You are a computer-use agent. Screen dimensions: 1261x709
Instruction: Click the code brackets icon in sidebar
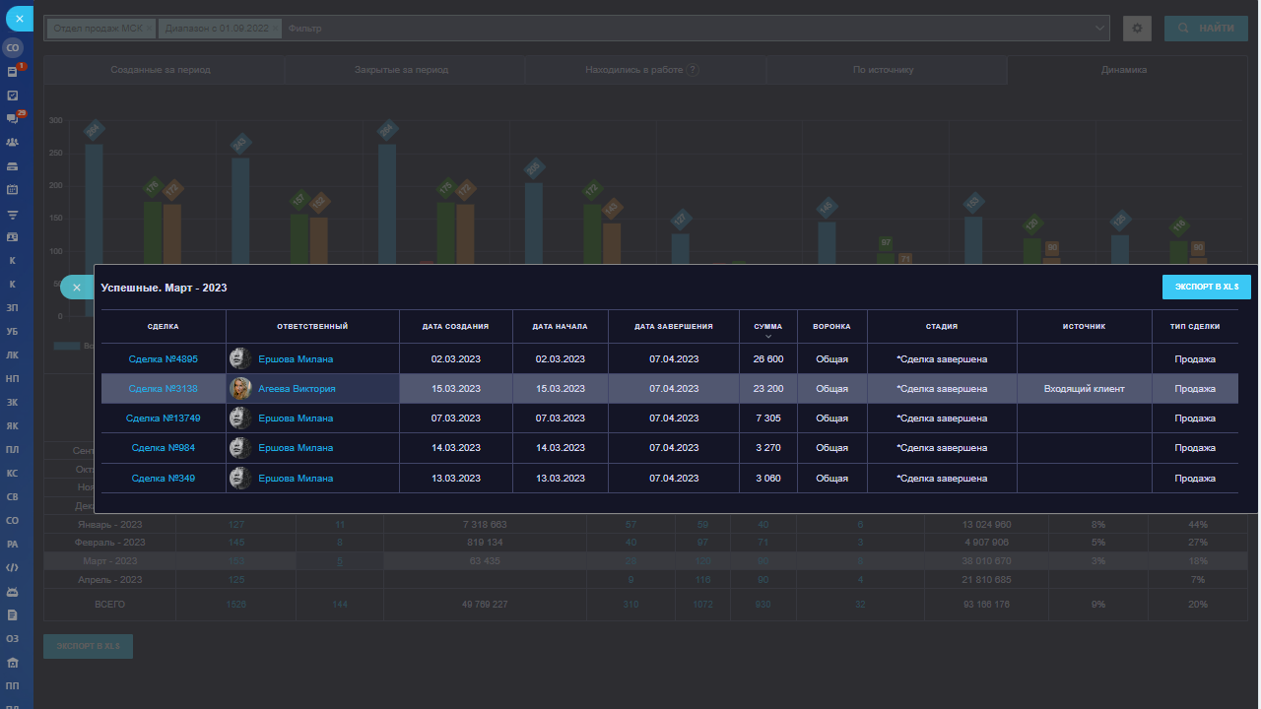coord(13,568)
